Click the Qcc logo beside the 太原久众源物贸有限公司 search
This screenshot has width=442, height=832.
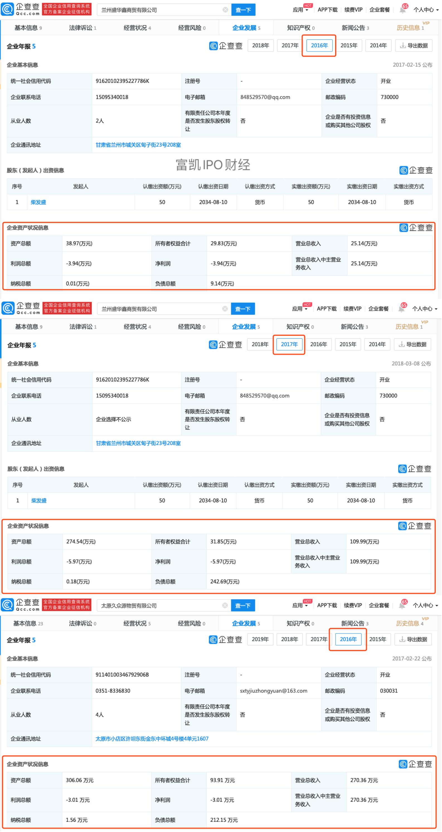point(20,605)
